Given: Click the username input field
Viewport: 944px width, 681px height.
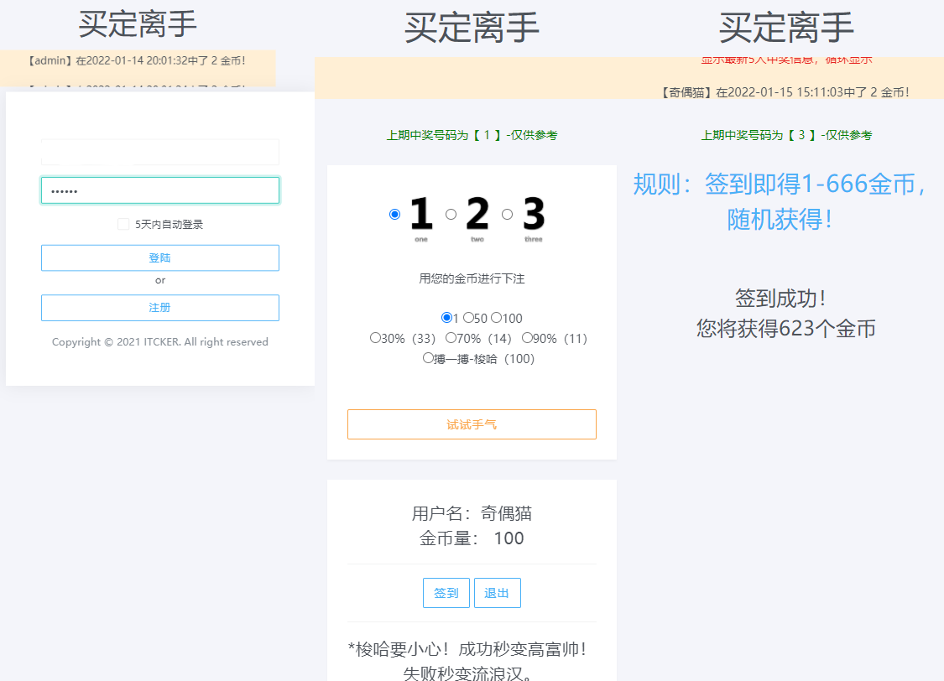Looking at the screenshot, I should click(x=159, y=152).
